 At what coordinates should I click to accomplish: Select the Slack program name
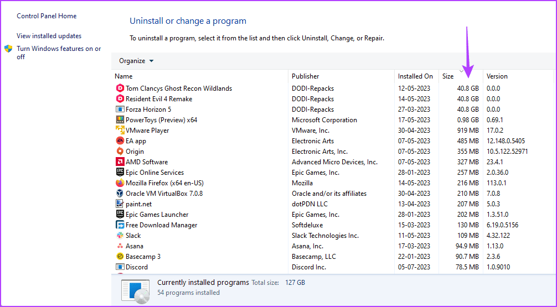[133, 236]
